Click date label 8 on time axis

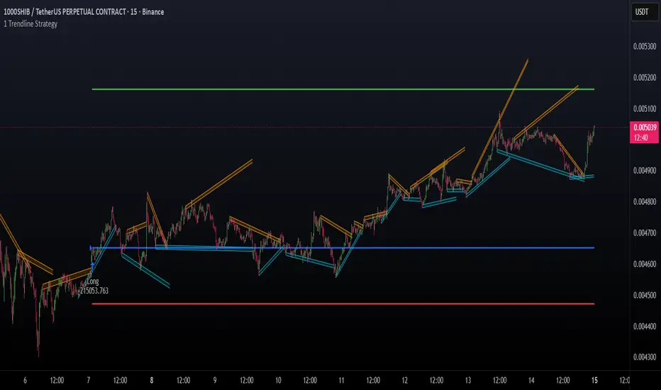(x=152, y=381)
